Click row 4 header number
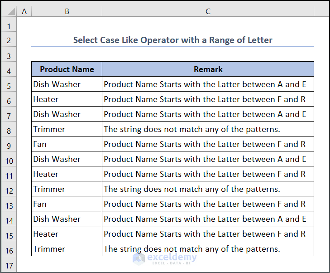330x273 pixels. [x=9, y=71]
